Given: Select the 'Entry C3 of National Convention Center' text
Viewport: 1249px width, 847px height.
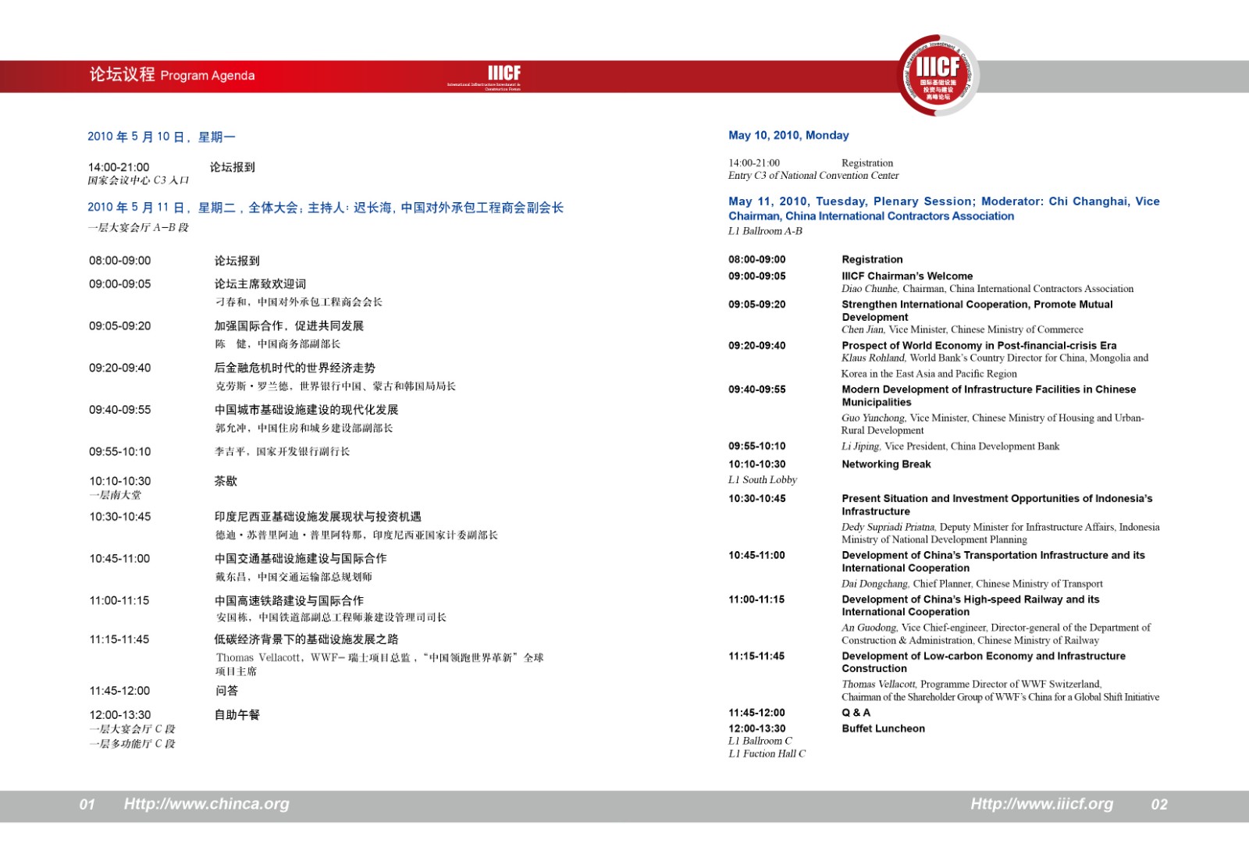Looking at the screenshot, I should (x=813, y=176).
